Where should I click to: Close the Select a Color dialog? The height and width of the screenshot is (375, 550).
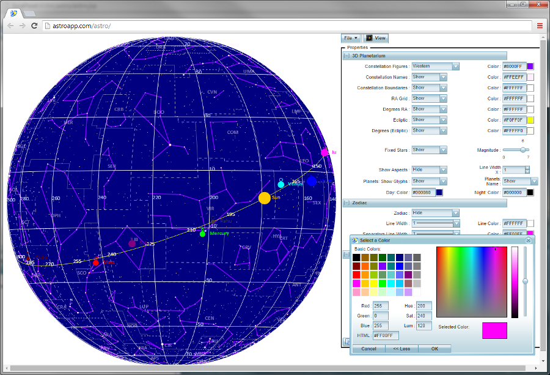click(529, 240)
